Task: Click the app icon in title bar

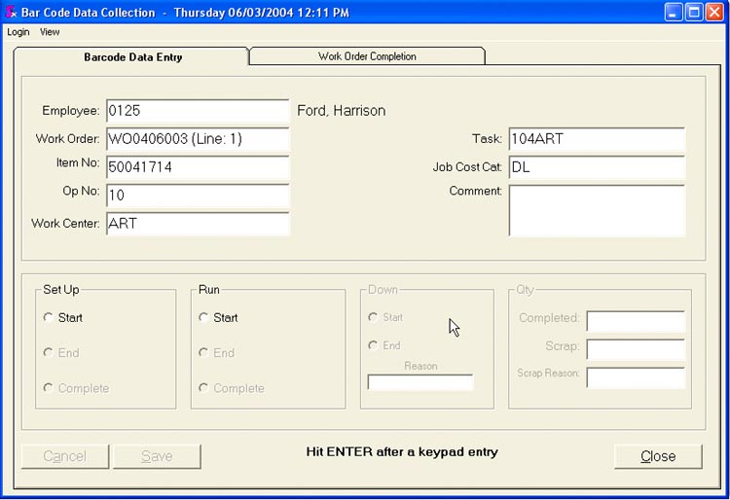Action: 11,13
